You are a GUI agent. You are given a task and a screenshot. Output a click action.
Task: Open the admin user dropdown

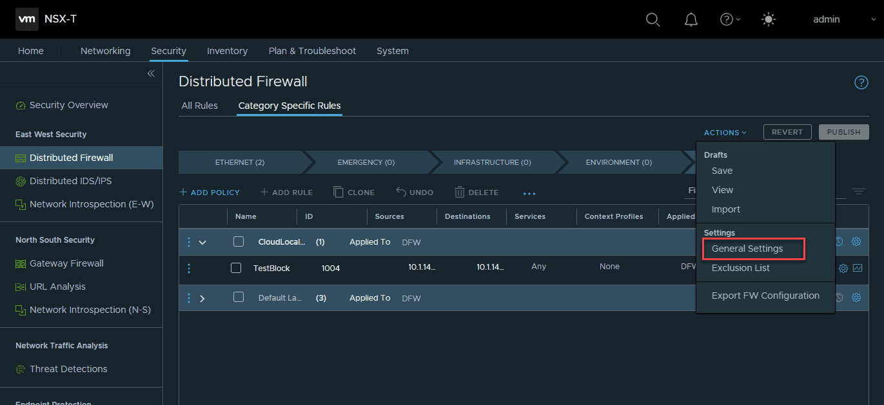click(x=844, y=19)
